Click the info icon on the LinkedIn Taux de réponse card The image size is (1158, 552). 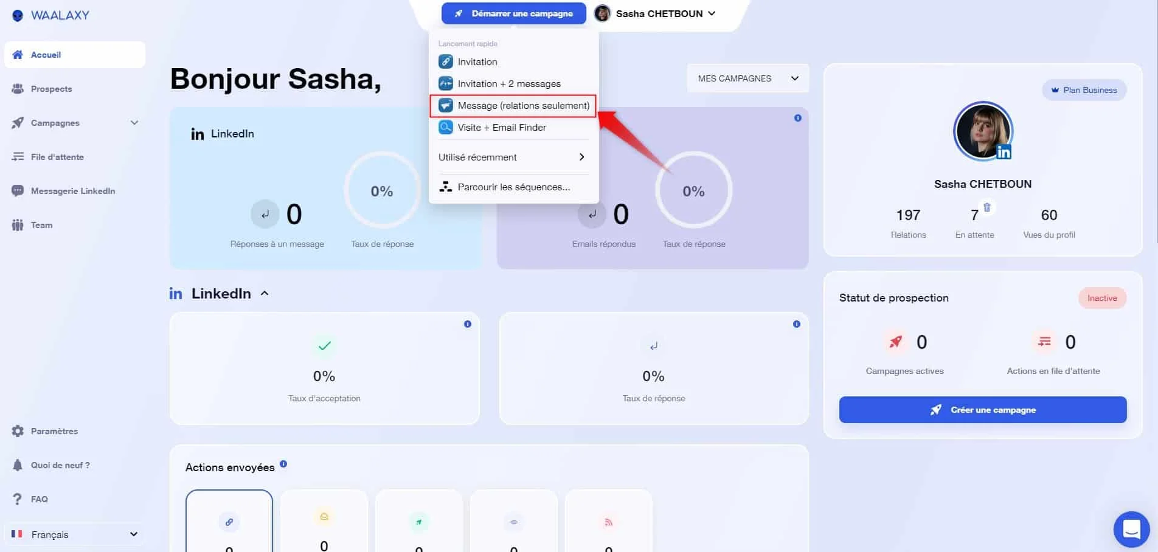797,324
